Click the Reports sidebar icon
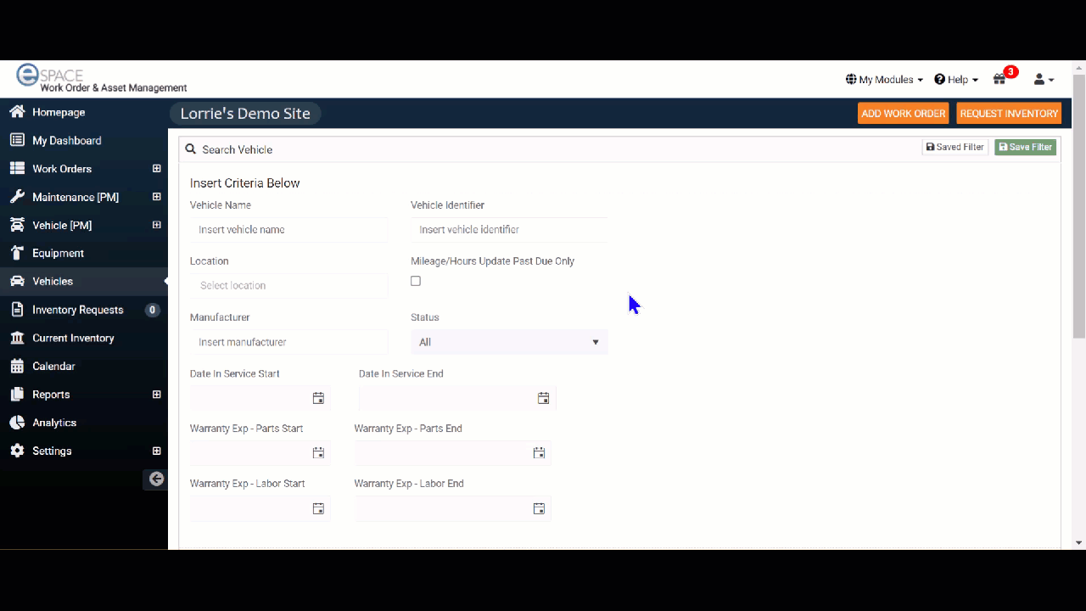Viewport: 1086px width, 611px height. (17, 395)
